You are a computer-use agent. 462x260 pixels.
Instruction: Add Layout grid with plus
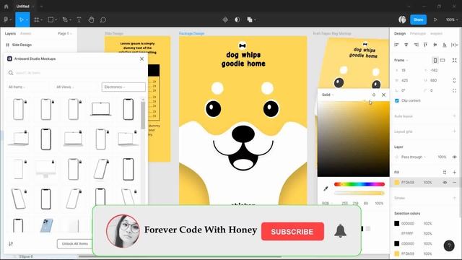pyautogui.click(x=455, y=131)
